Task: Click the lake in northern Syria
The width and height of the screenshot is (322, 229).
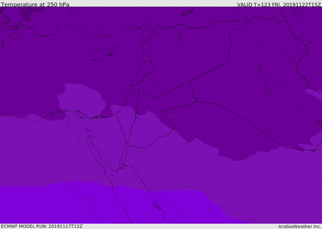Action: coord(182,38)
